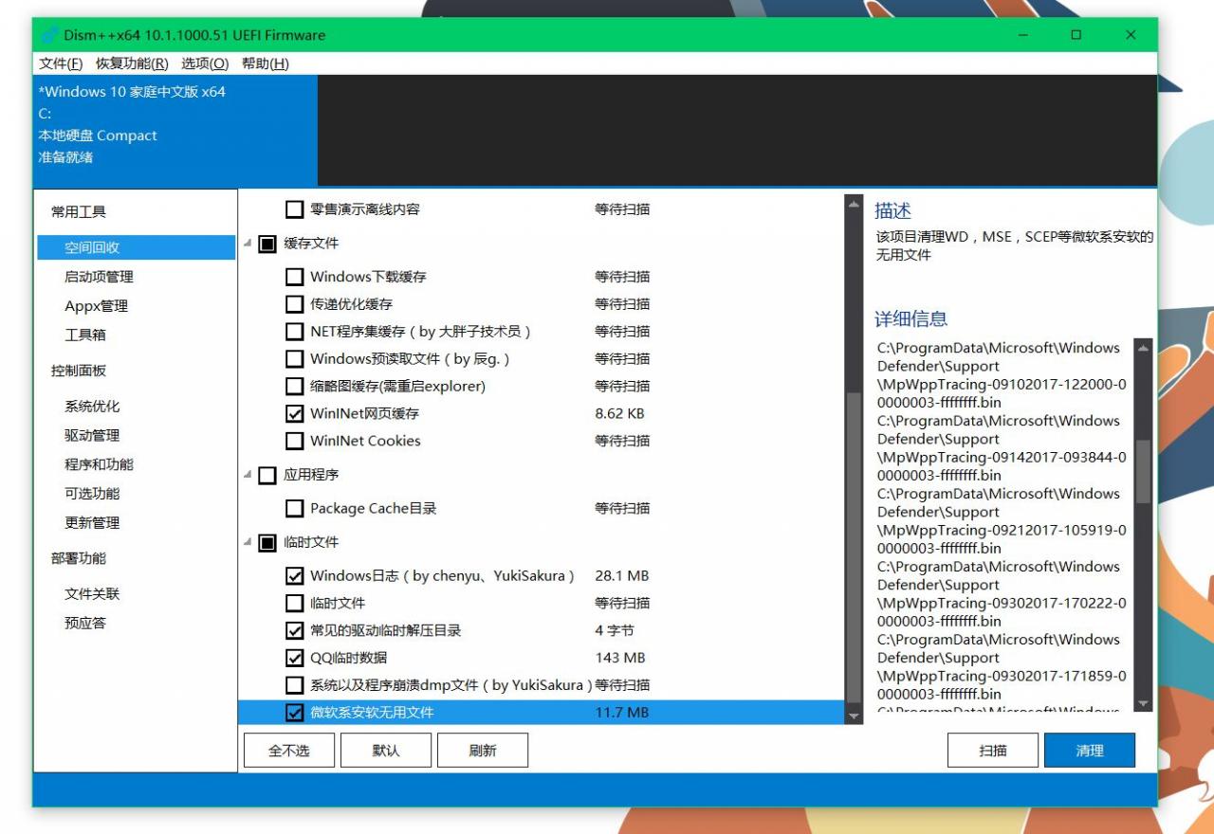Viewport: 1214px width, 834px height.
Task: Toggle the 临时文件 group checkbox
Action: click(x=267, y=543)
